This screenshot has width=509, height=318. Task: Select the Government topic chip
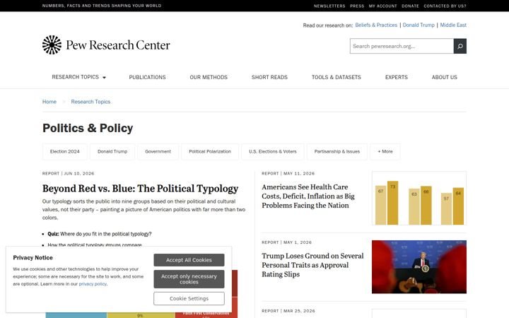click(158, 151)
